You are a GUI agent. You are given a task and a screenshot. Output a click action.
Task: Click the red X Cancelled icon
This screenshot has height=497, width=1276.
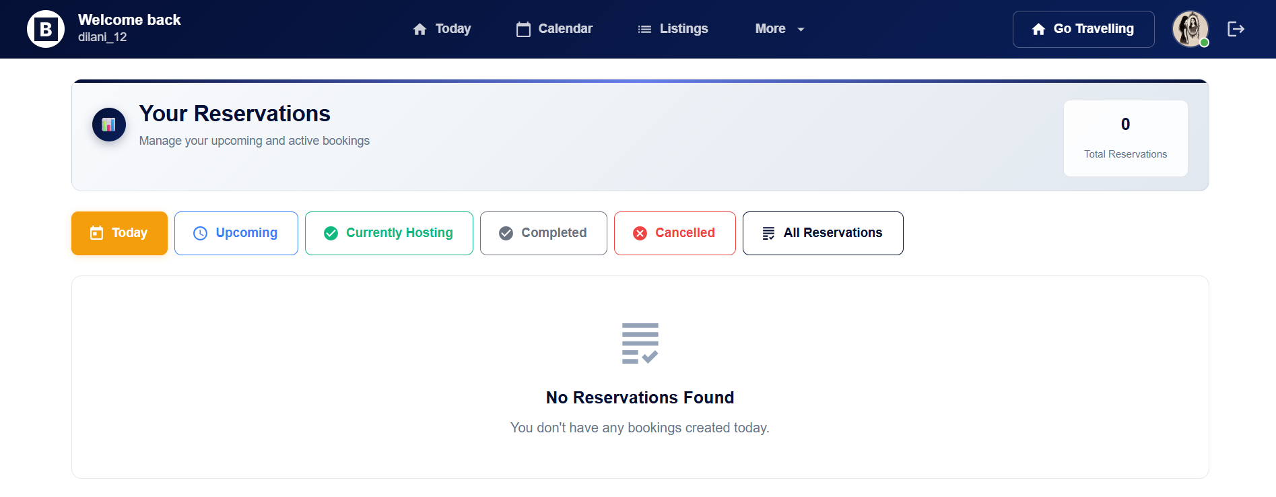[640, 233]
